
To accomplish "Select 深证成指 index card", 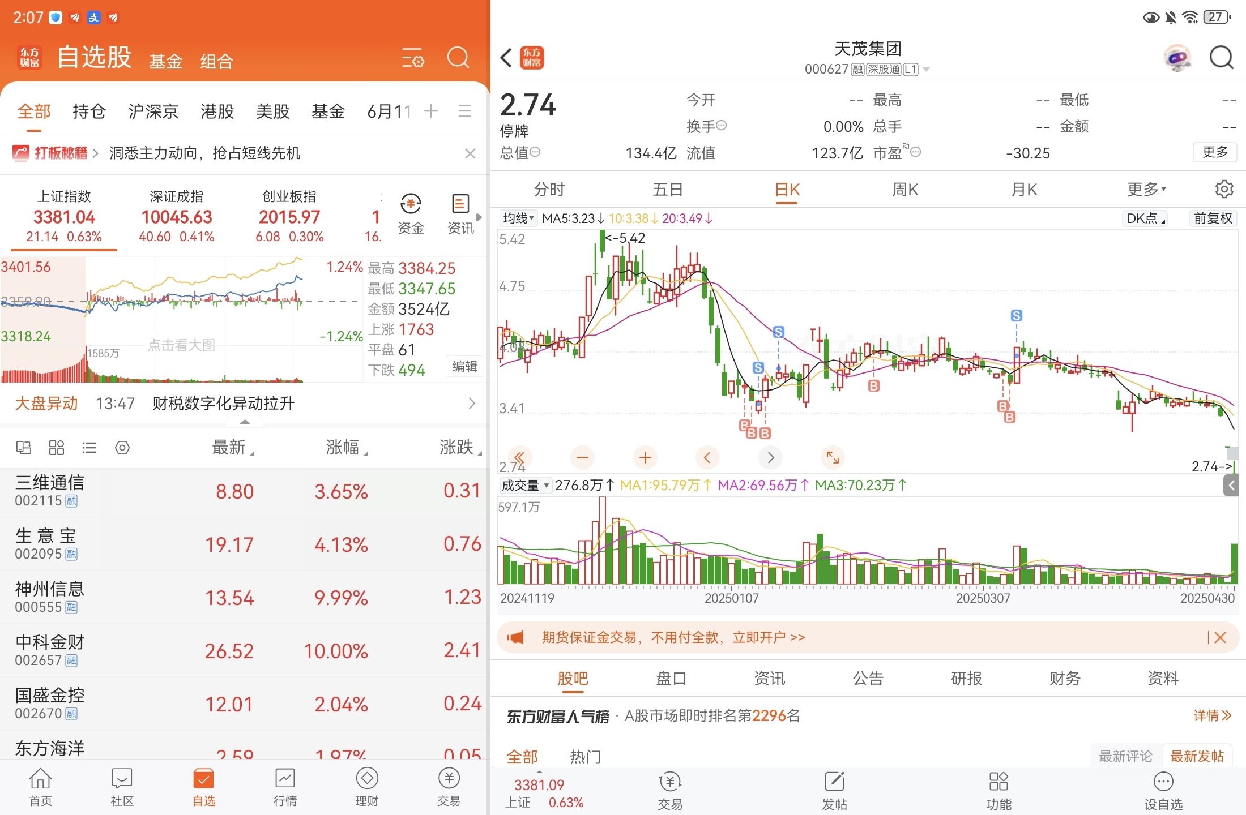I will pos(176,217).
